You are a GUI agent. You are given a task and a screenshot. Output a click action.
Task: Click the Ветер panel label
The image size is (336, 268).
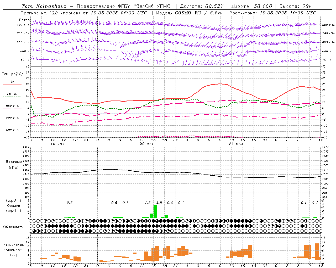tap(24, 20)
